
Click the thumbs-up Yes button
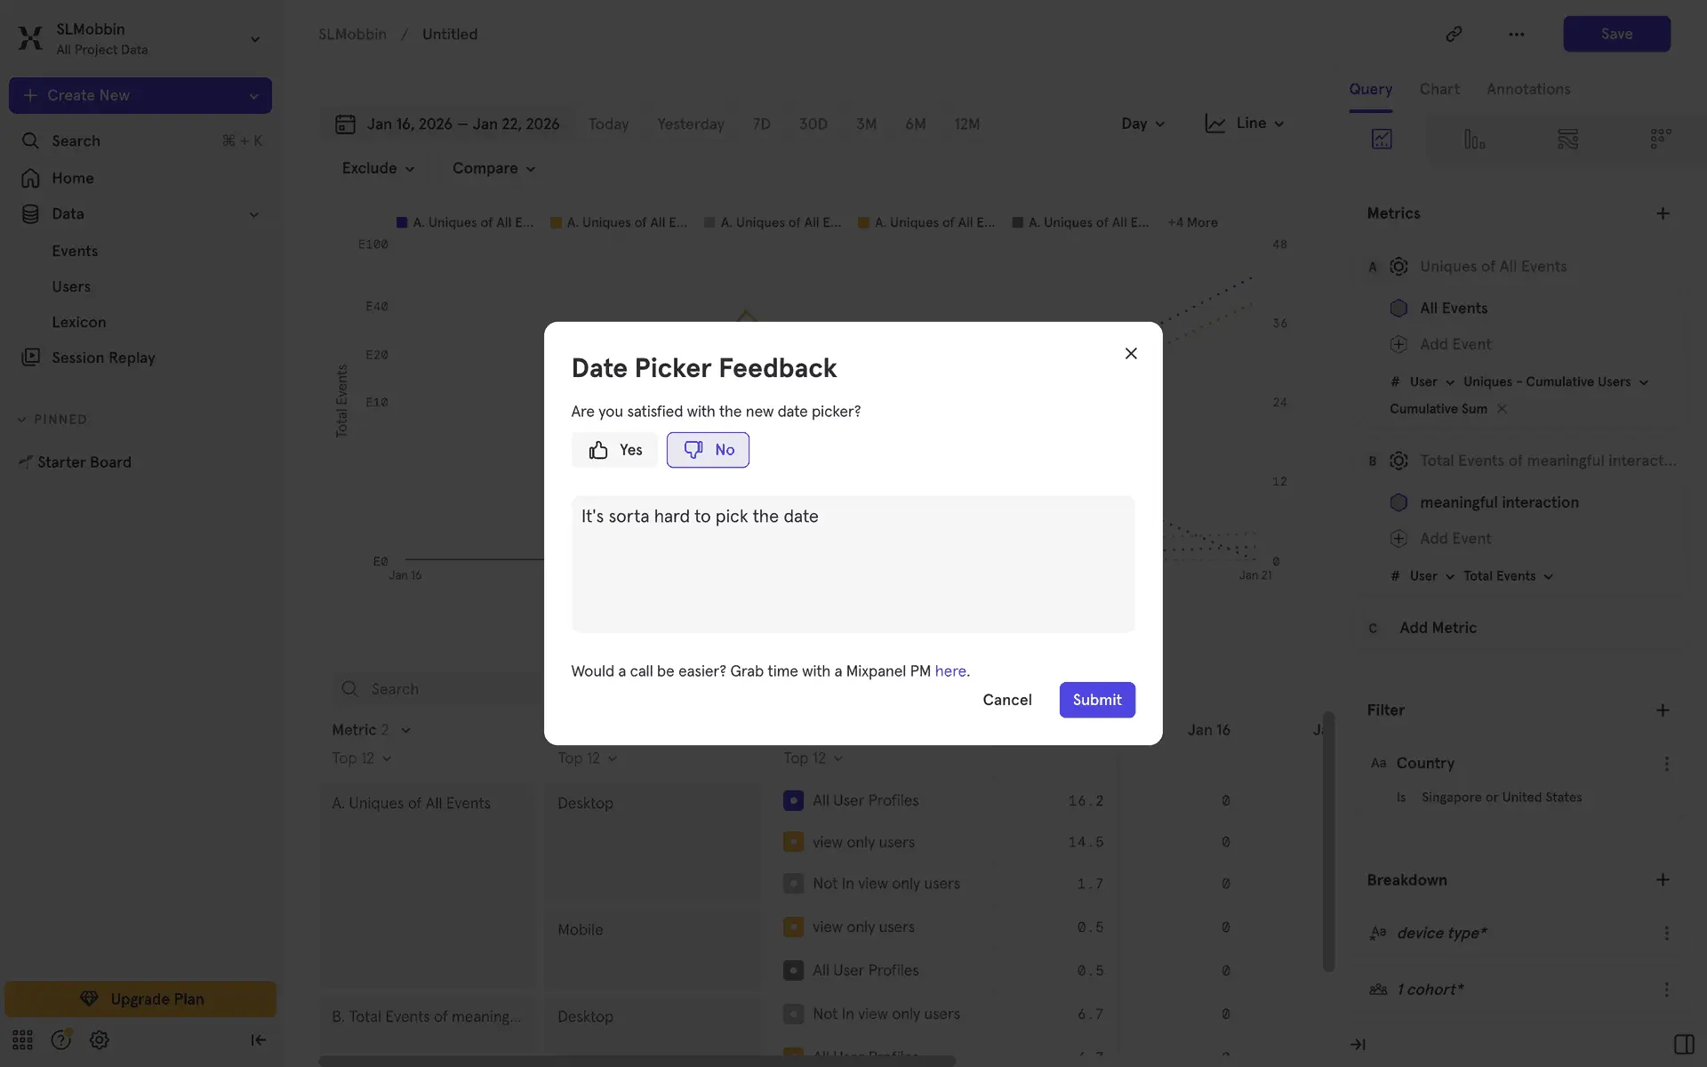point(614,450)
